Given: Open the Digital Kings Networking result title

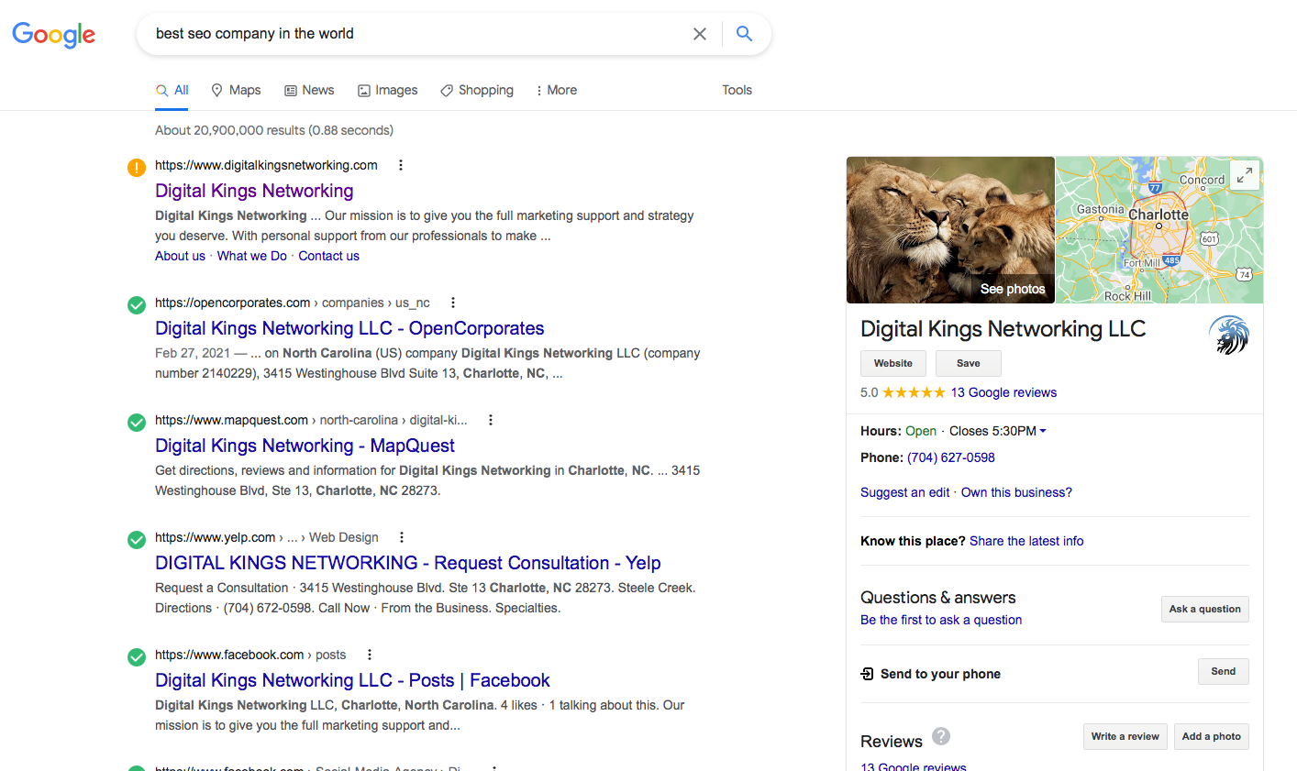Looking at the screenshot, I should 254,191.
